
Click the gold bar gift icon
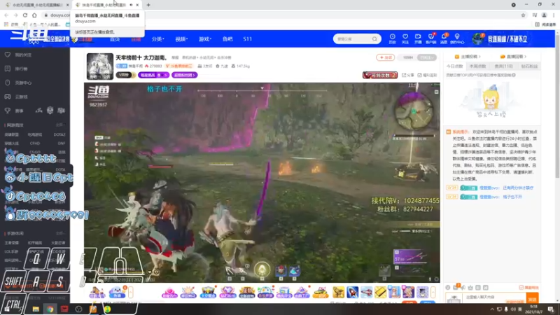coord(380,292)
